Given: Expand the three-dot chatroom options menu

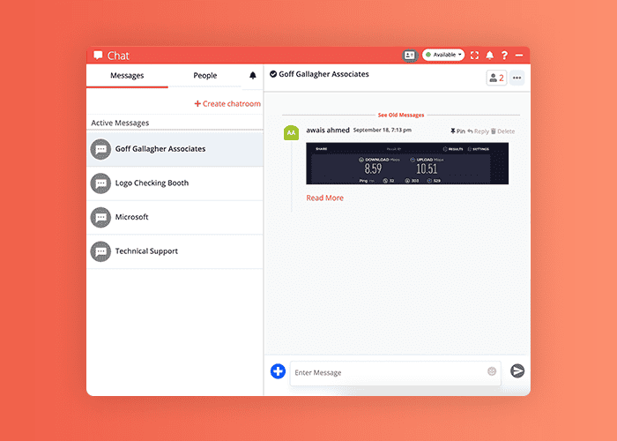Looking at the screenshot, I should (x=517, y=78).
